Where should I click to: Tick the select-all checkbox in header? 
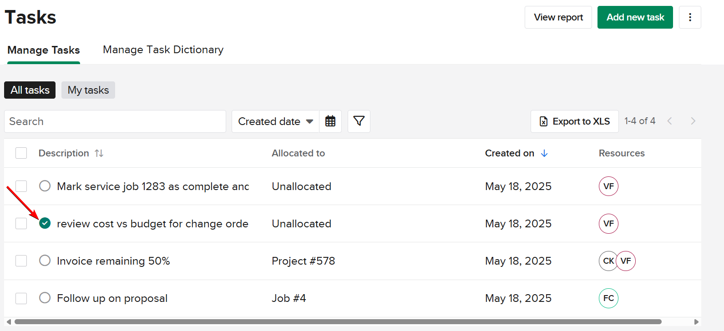(x=21, y=153)
